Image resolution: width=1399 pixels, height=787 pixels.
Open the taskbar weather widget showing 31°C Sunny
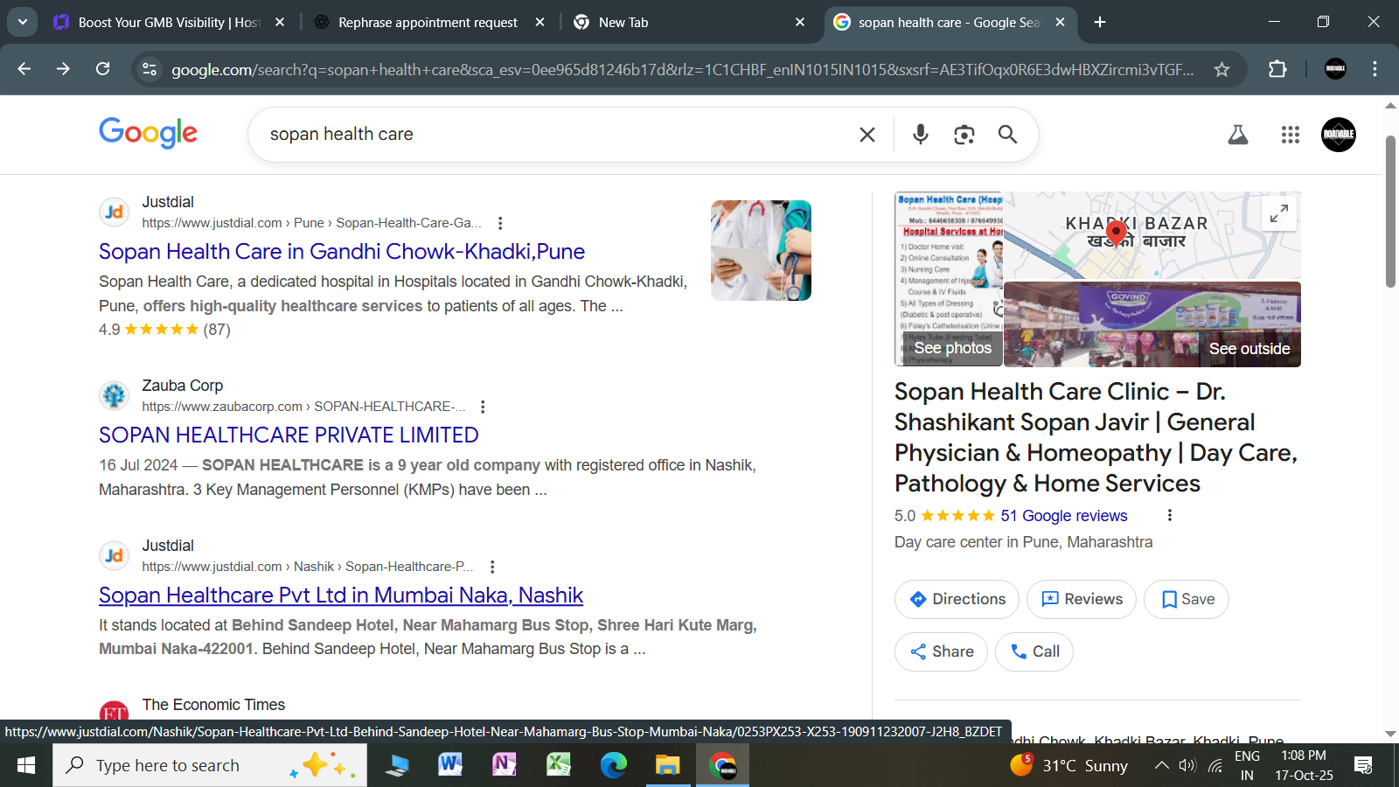click(x=1068, y=765)
